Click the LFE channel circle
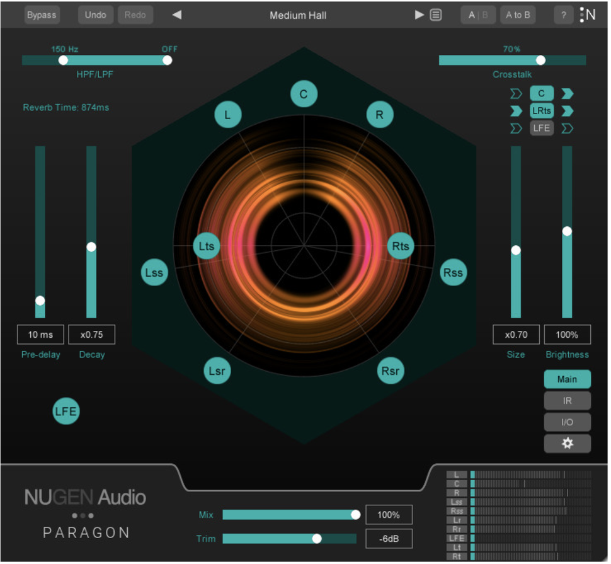This screenshot has width=611, height=564. point(66,411)
